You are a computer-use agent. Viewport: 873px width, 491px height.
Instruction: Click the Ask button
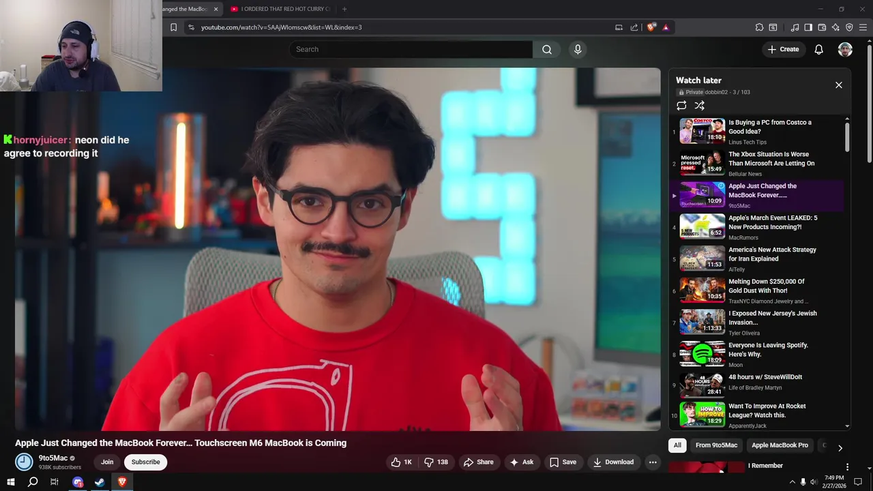tap(521, 462)
